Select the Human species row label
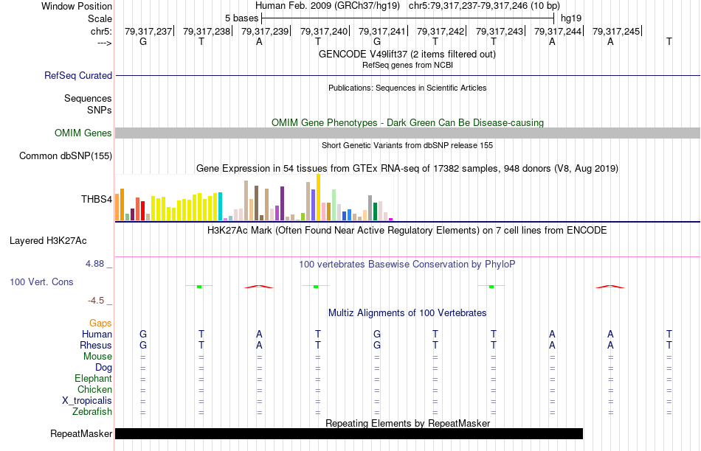The width and height of the screenshot is (701, 451). 97,334
